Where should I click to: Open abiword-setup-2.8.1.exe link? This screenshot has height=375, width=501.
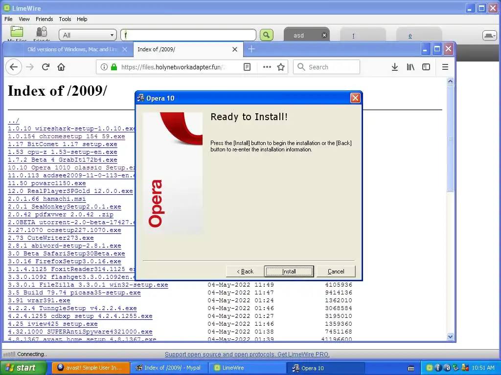point(65,246)
